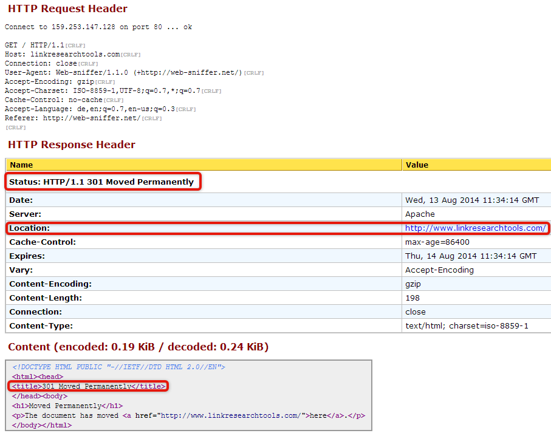The width and height of the screenshot is (551, 436).
Task: Select the 'Content-Encoding:' name cell
Action: (204, 284)
